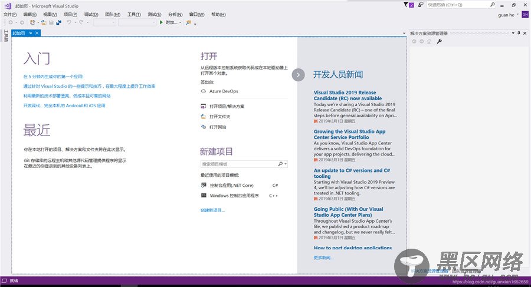Open 'Growing the Visual Studio App Center' headline
The height and width of the screenshot is (287, 531).
[349, 134]
